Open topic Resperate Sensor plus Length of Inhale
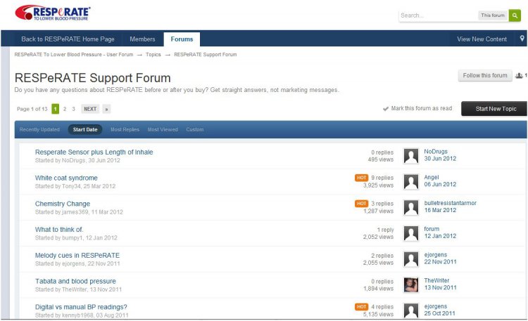 (x=94, y=152)
